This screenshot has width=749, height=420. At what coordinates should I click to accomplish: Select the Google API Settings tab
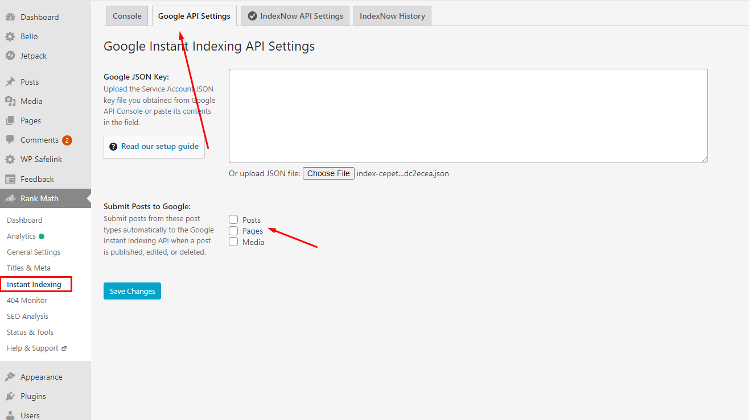click(194, 16)
